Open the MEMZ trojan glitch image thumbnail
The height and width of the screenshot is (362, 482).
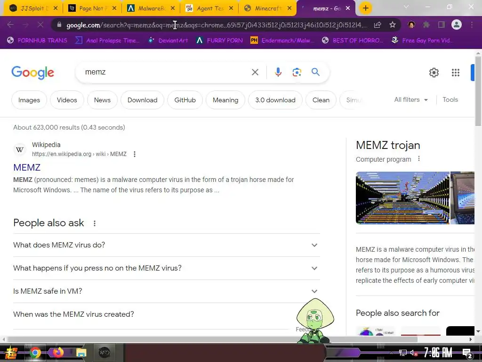coord(402,198)
